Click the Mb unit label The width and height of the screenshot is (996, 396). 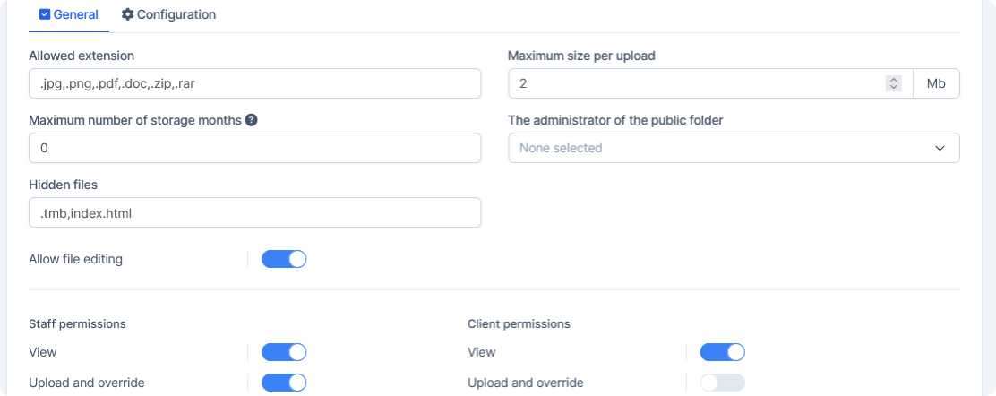click(x=936, y=83)
